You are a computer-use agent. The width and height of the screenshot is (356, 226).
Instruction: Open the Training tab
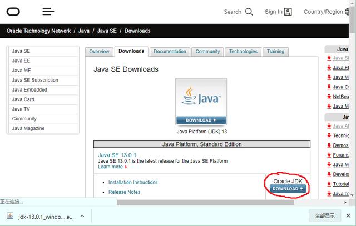[276, 52]
